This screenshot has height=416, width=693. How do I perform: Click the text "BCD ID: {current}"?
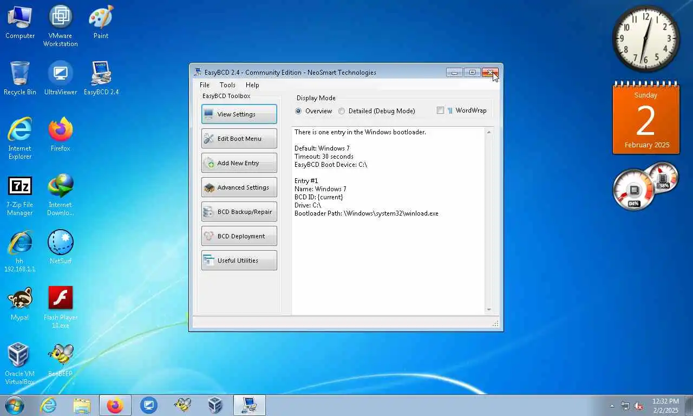(318, 197)
